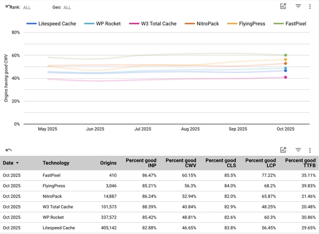The height and width of the screenshot is (234, 319).
Task: Click the orange NitroPack Oct 2025 data point
Action: 285,64
